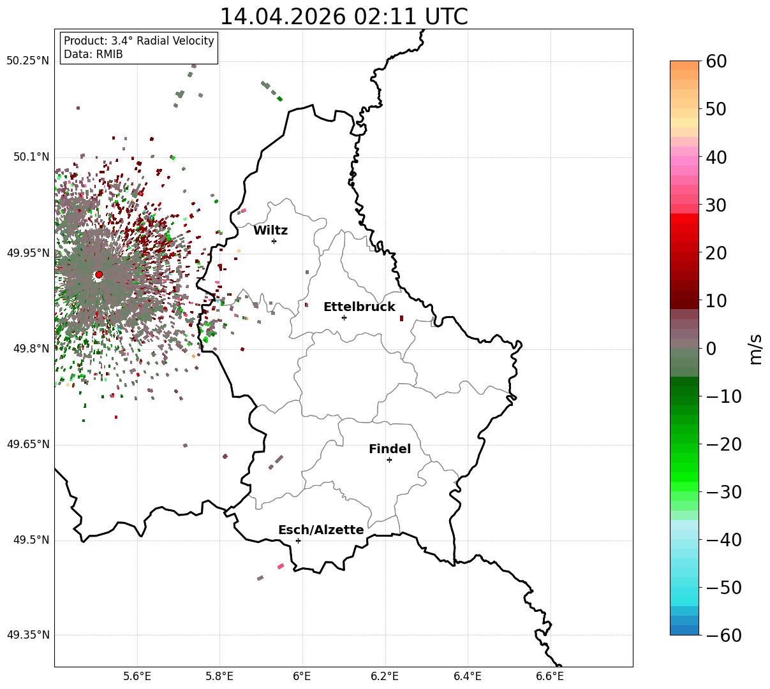Click the Findel station cross marker
The width and height of the screenshot is (770, 689).
(x=389, y=460)
